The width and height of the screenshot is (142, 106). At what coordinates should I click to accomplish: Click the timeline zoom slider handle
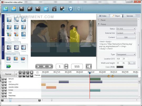(x=10, y=100)
